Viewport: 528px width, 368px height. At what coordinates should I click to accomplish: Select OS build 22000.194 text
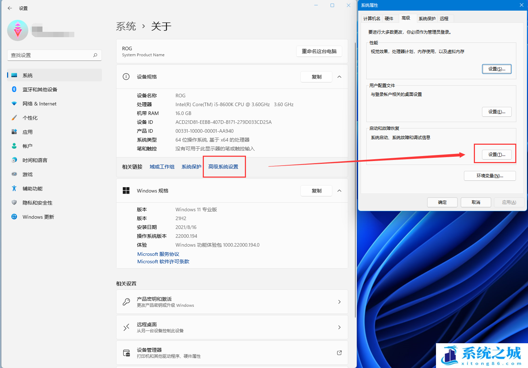[x=186, y=236]
